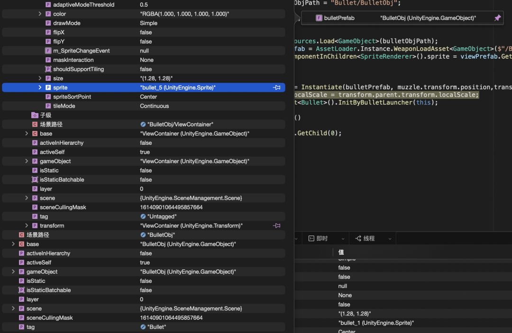The width and height of the screenshot is (512, 333).
Task: Click the 值 column header
Action: click(x=341, y=252)
